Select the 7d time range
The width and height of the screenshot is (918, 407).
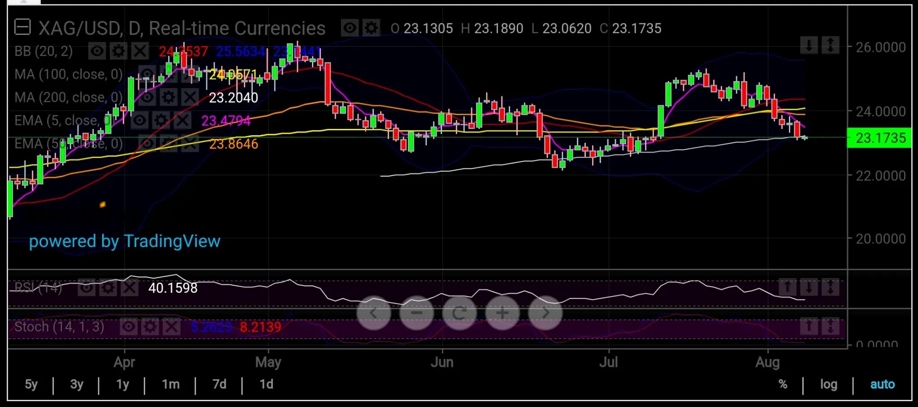click(x=219, y=384)
